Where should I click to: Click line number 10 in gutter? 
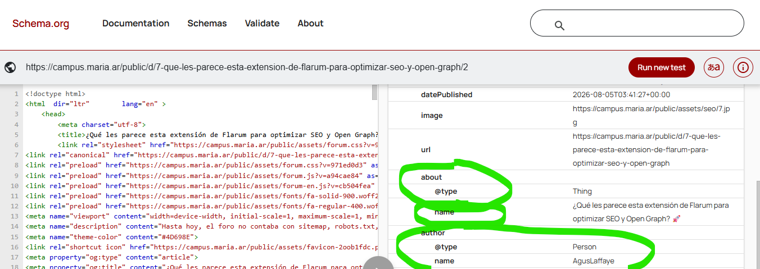pyautogui.click(x=15, y=186)
